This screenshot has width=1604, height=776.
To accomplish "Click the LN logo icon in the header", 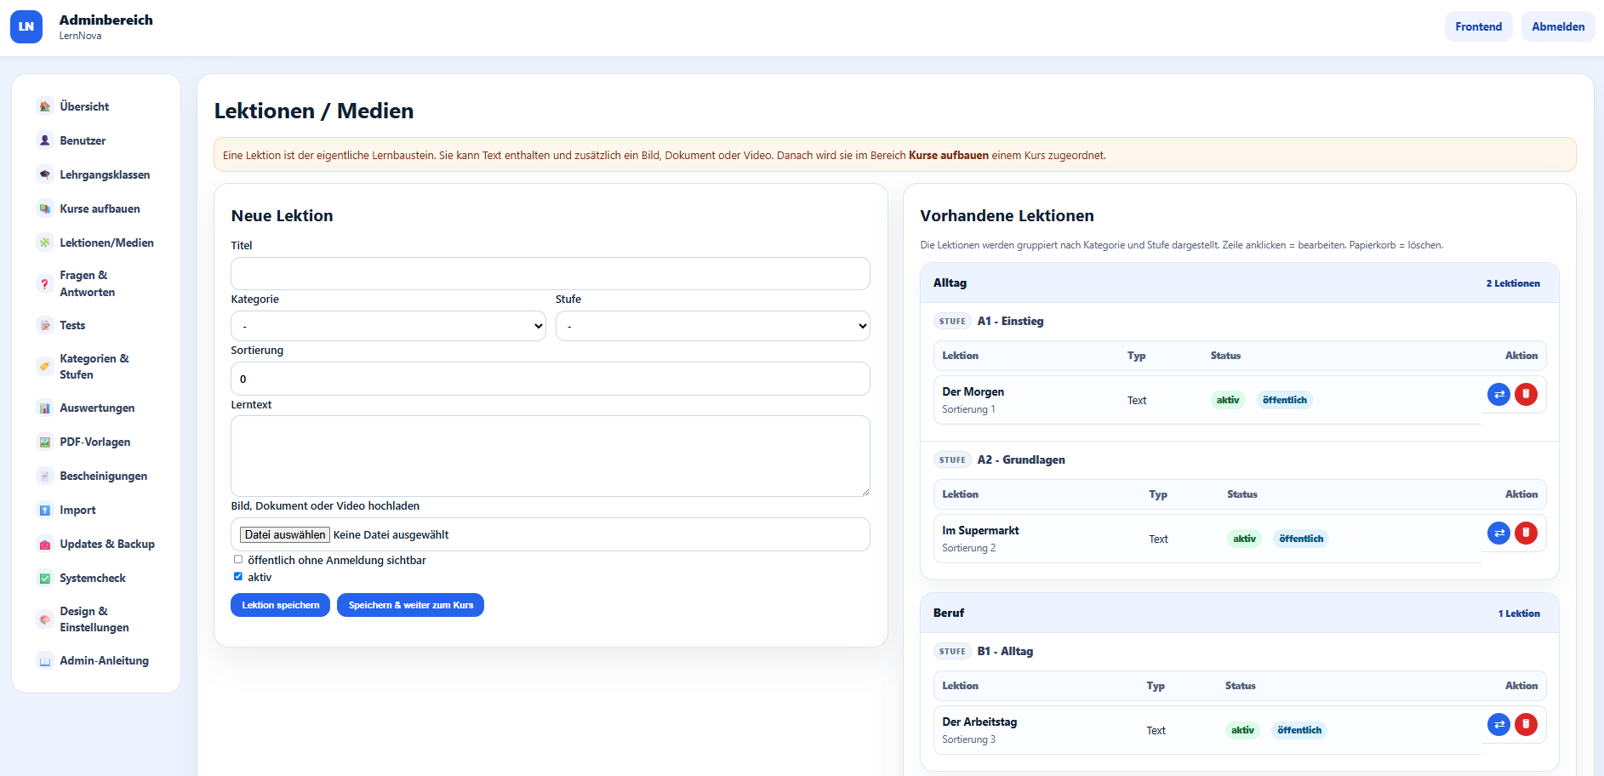I will (x=26, y=26).
